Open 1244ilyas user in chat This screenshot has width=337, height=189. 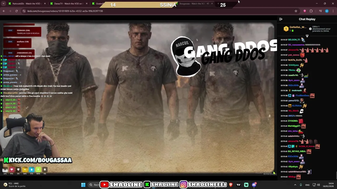coord(294,65)
